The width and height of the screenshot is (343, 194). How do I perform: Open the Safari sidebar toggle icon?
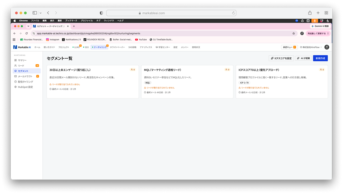click(35, 13)
